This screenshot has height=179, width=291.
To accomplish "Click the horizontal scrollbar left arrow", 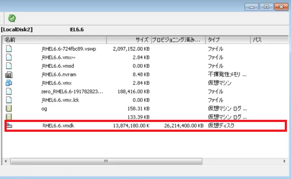I will pyautogui.click(x=6, y=161).
